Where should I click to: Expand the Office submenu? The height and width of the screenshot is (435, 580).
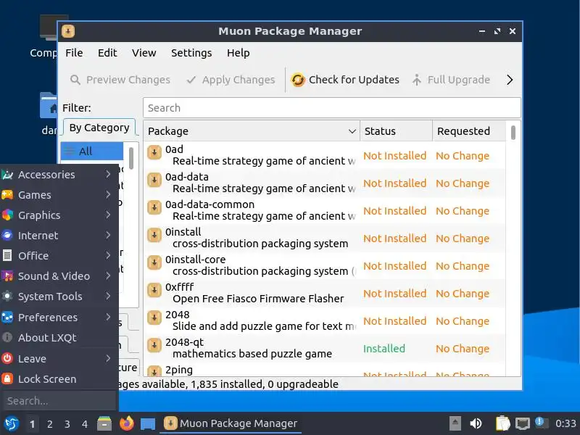[59, 256]
